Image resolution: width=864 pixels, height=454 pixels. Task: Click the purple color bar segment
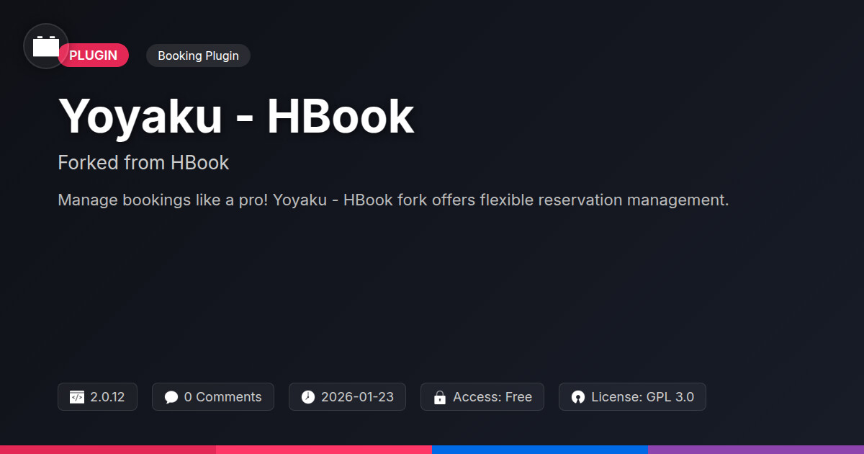(x=756, y=450)
